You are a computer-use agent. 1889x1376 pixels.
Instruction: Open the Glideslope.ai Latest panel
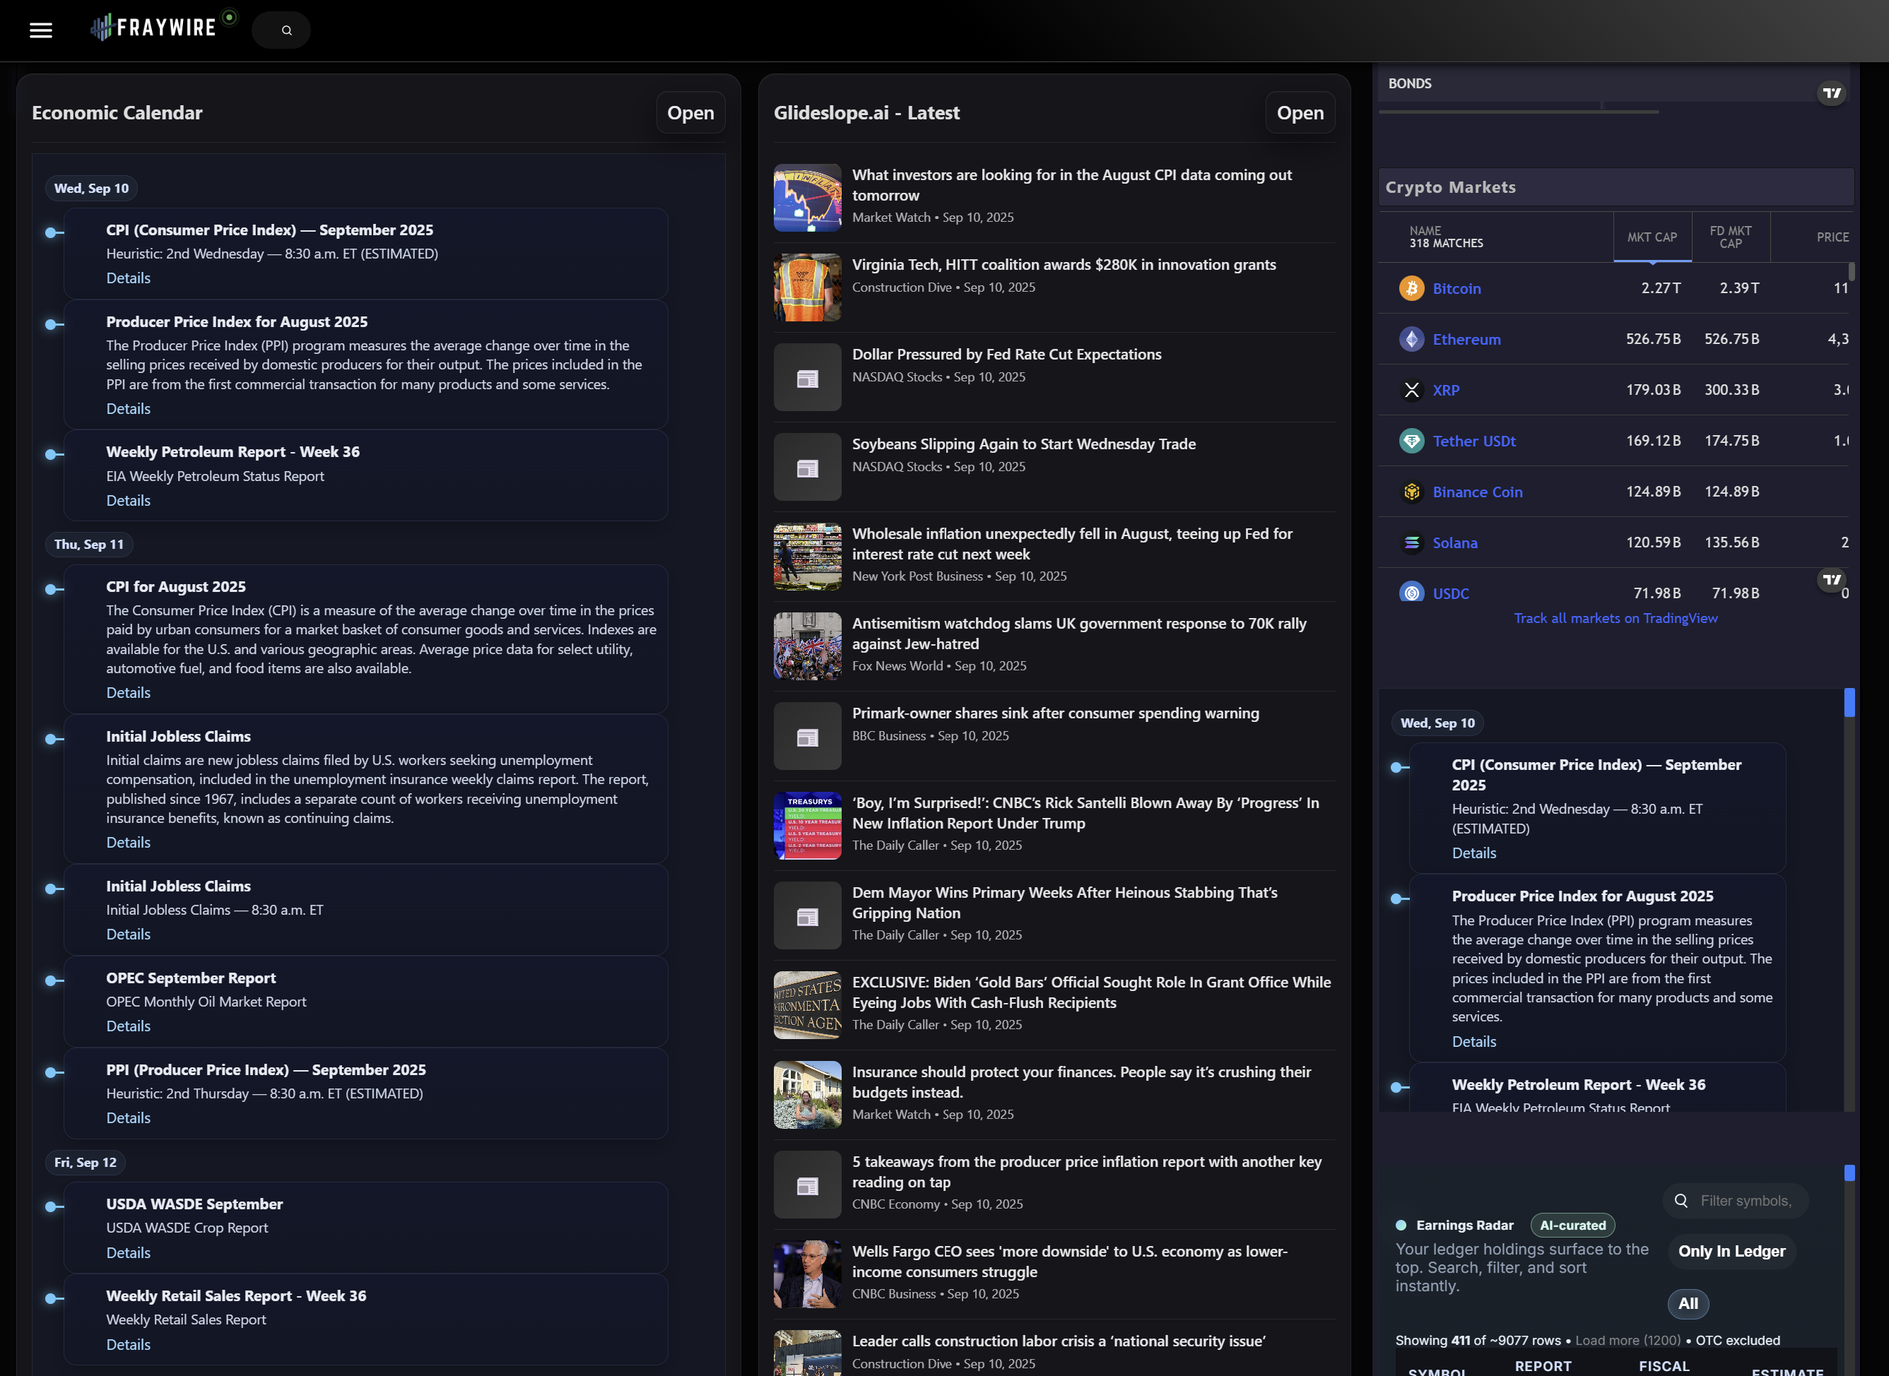pos(1299,112)
